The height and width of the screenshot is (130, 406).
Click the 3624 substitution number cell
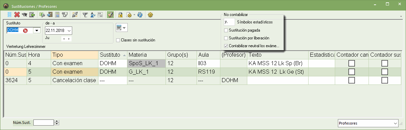[x=15, y=80]
